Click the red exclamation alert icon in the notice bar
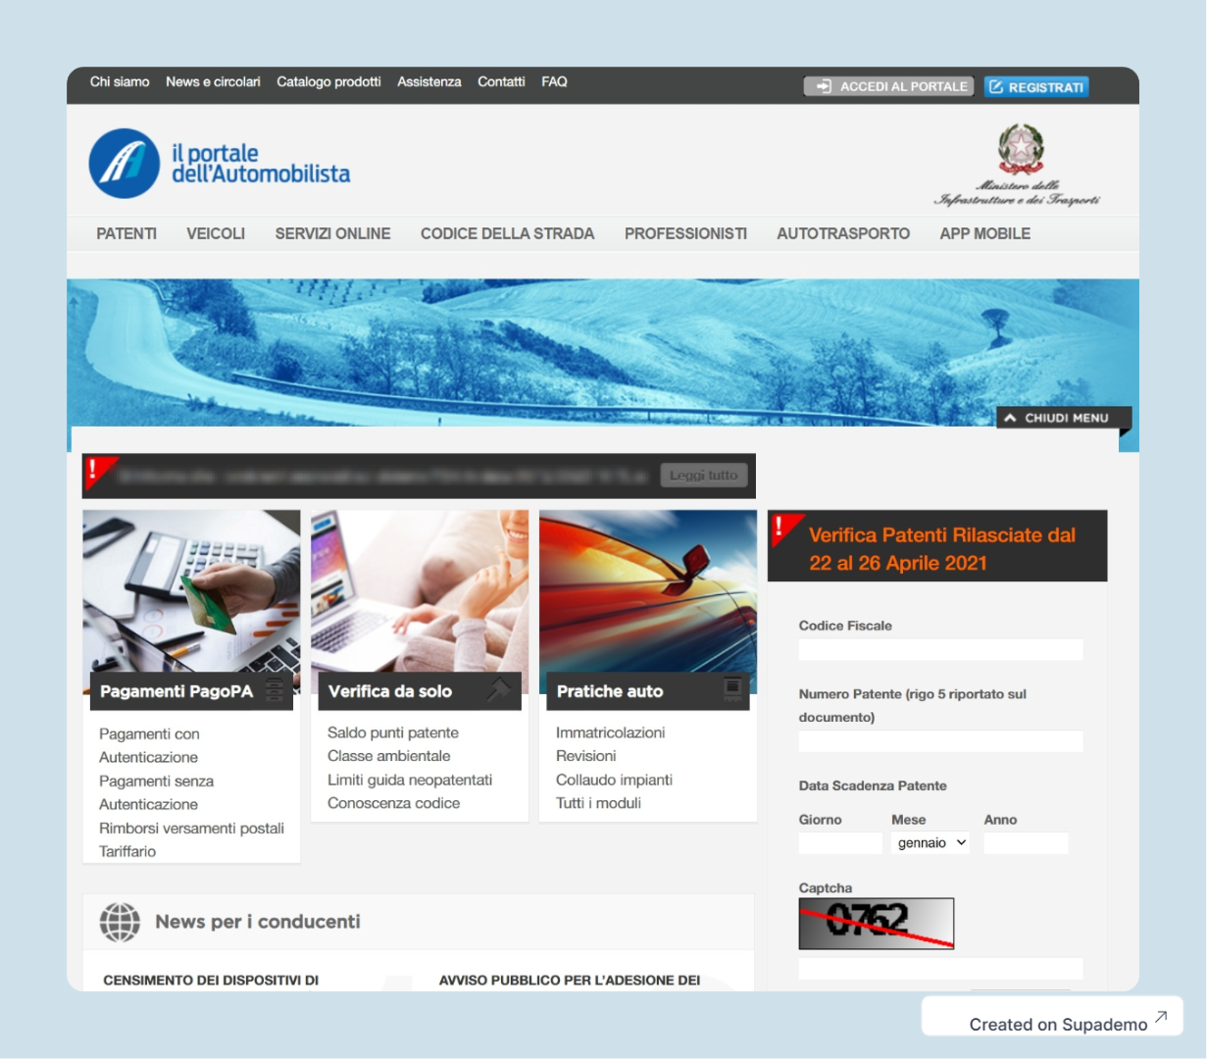This screenshot has width=1207, height=1059. coord(97,471)
